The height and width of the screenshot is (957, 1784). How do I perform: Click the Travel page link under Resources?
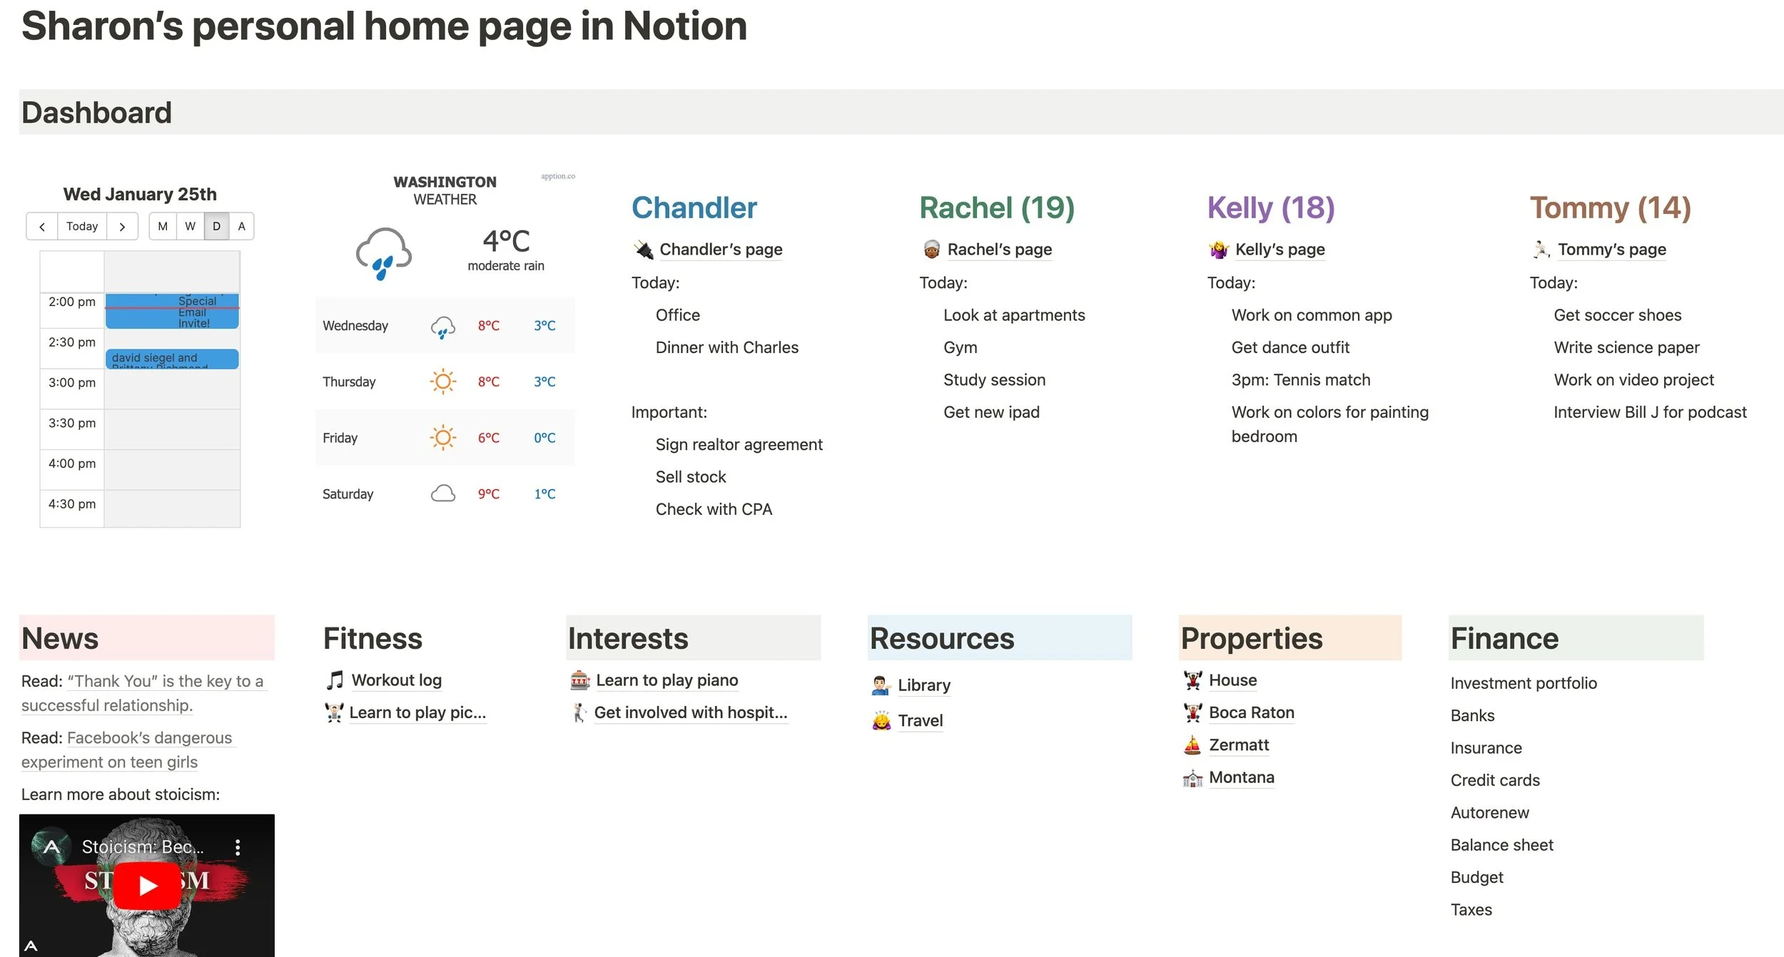[x=920, y=720]
